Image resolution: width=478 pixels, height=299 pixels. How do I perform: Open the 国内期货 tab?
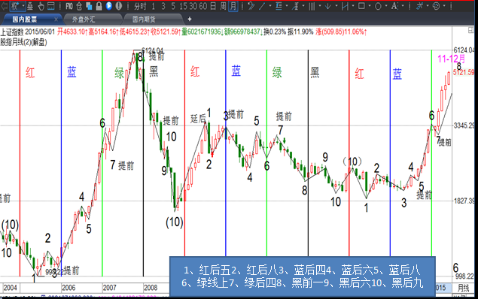click(144, 20)
